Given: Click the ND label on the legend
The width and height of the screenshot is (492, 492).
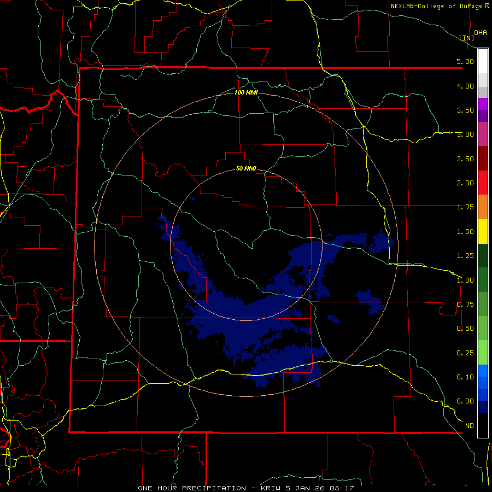Looking at the screenshot, I should [470, 426].
